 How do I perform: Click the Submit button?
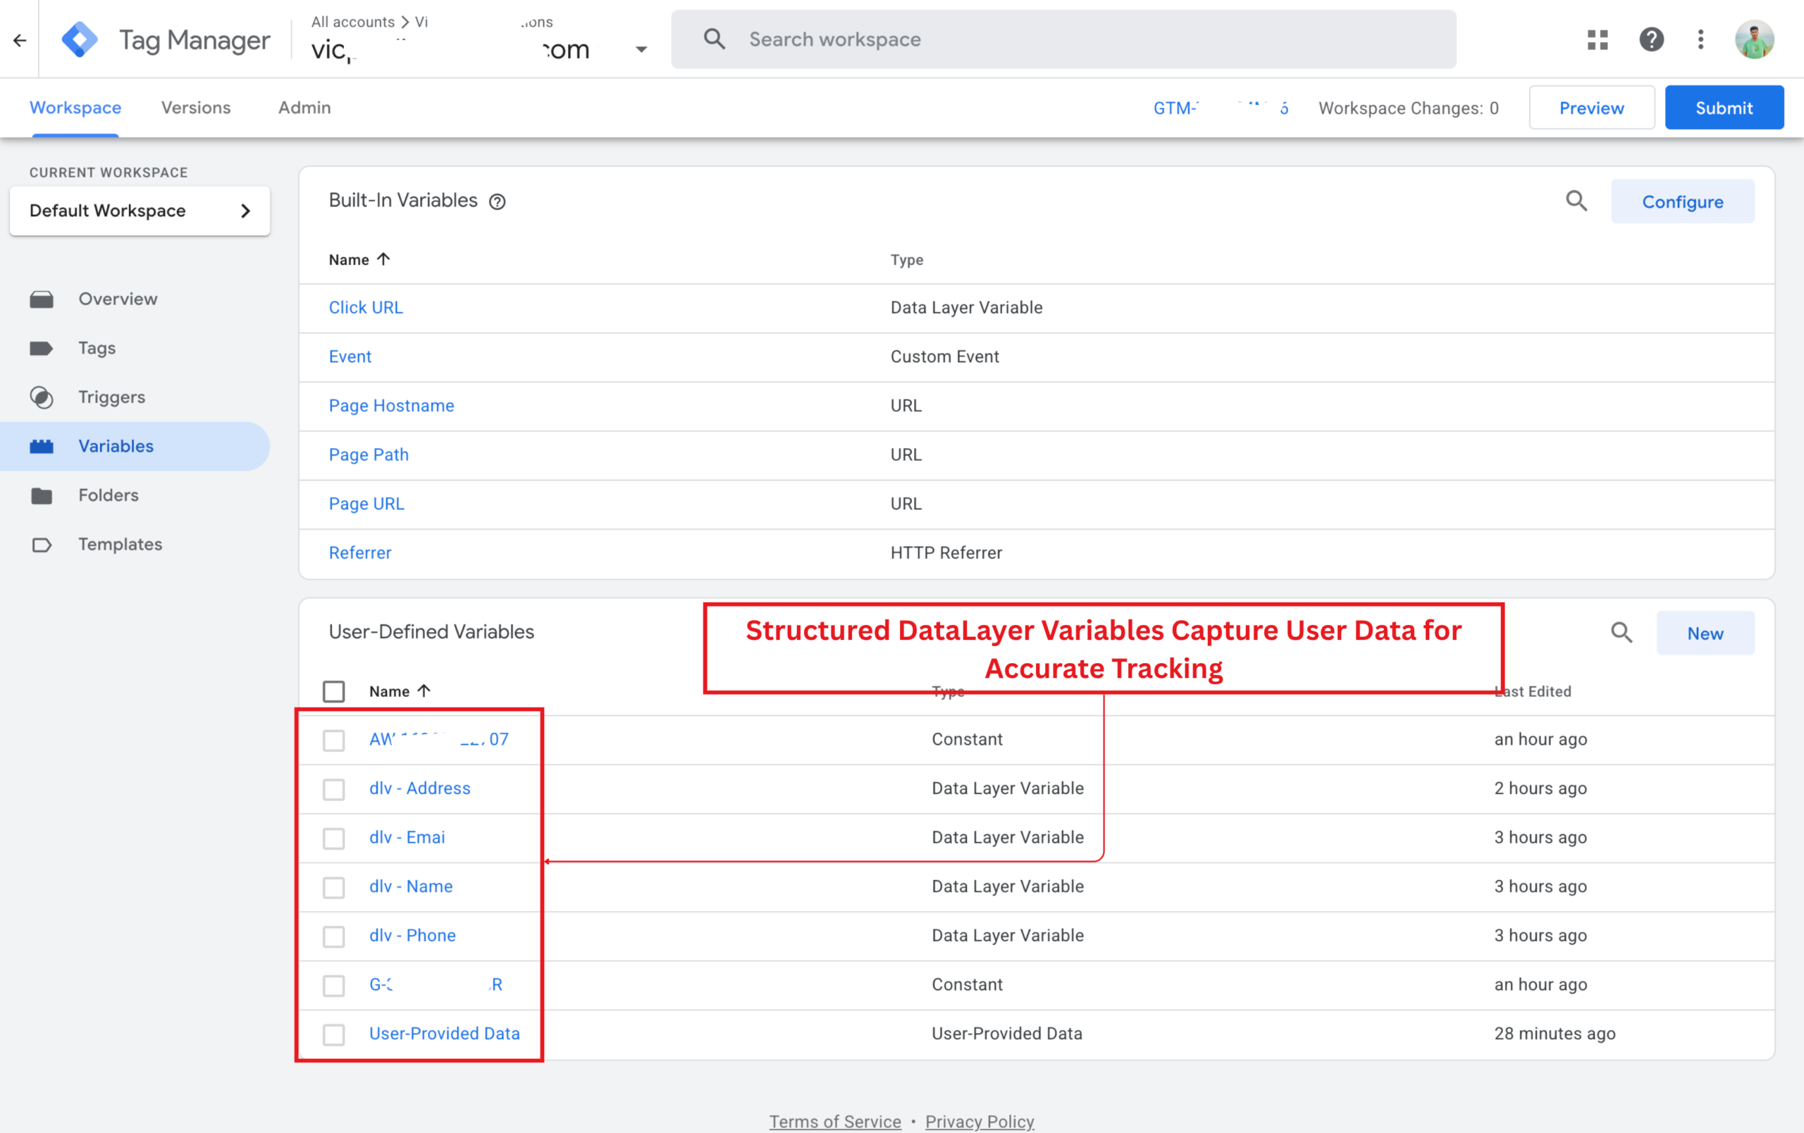point(1723,108)
